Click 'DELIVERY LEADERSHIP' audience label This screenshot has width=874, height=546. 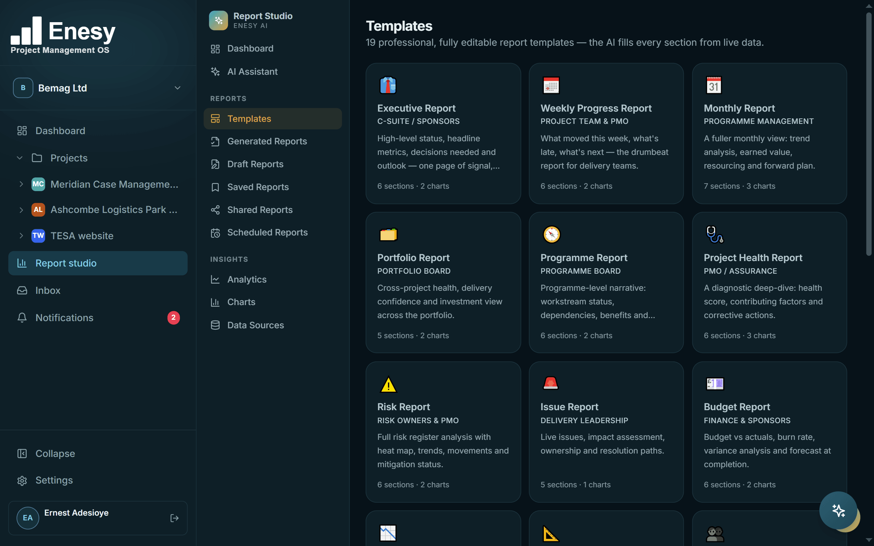coord(584,420)
